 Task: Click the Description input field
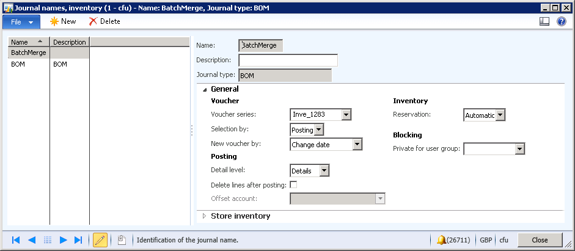tap(288, 60)
